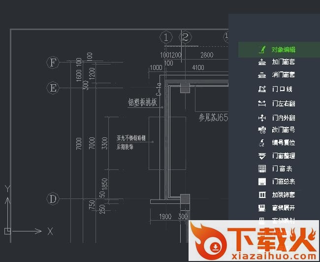Choose the 加装饰套 command
This screenshot has width=320, height=262.
click(x=283, y=195)
